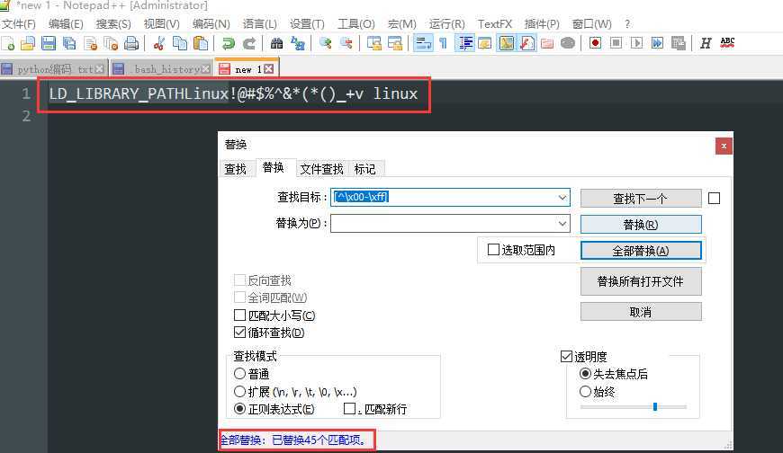Click the print toolbar icon

131,43
